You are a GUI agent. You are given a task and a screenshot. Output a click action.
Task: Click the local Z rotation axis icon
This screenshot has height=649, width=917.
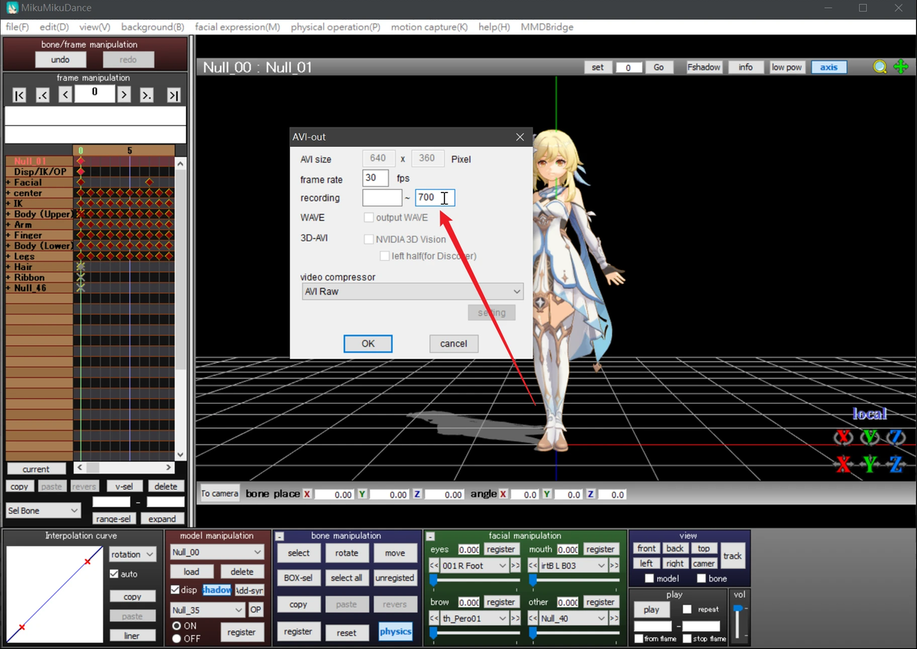896,437
